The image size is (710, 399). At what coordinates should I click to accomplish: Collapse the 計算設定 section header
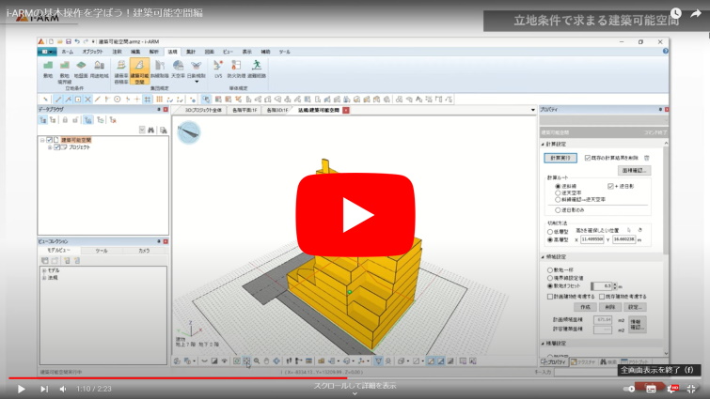pyautogui.click(x=544, y=144)
